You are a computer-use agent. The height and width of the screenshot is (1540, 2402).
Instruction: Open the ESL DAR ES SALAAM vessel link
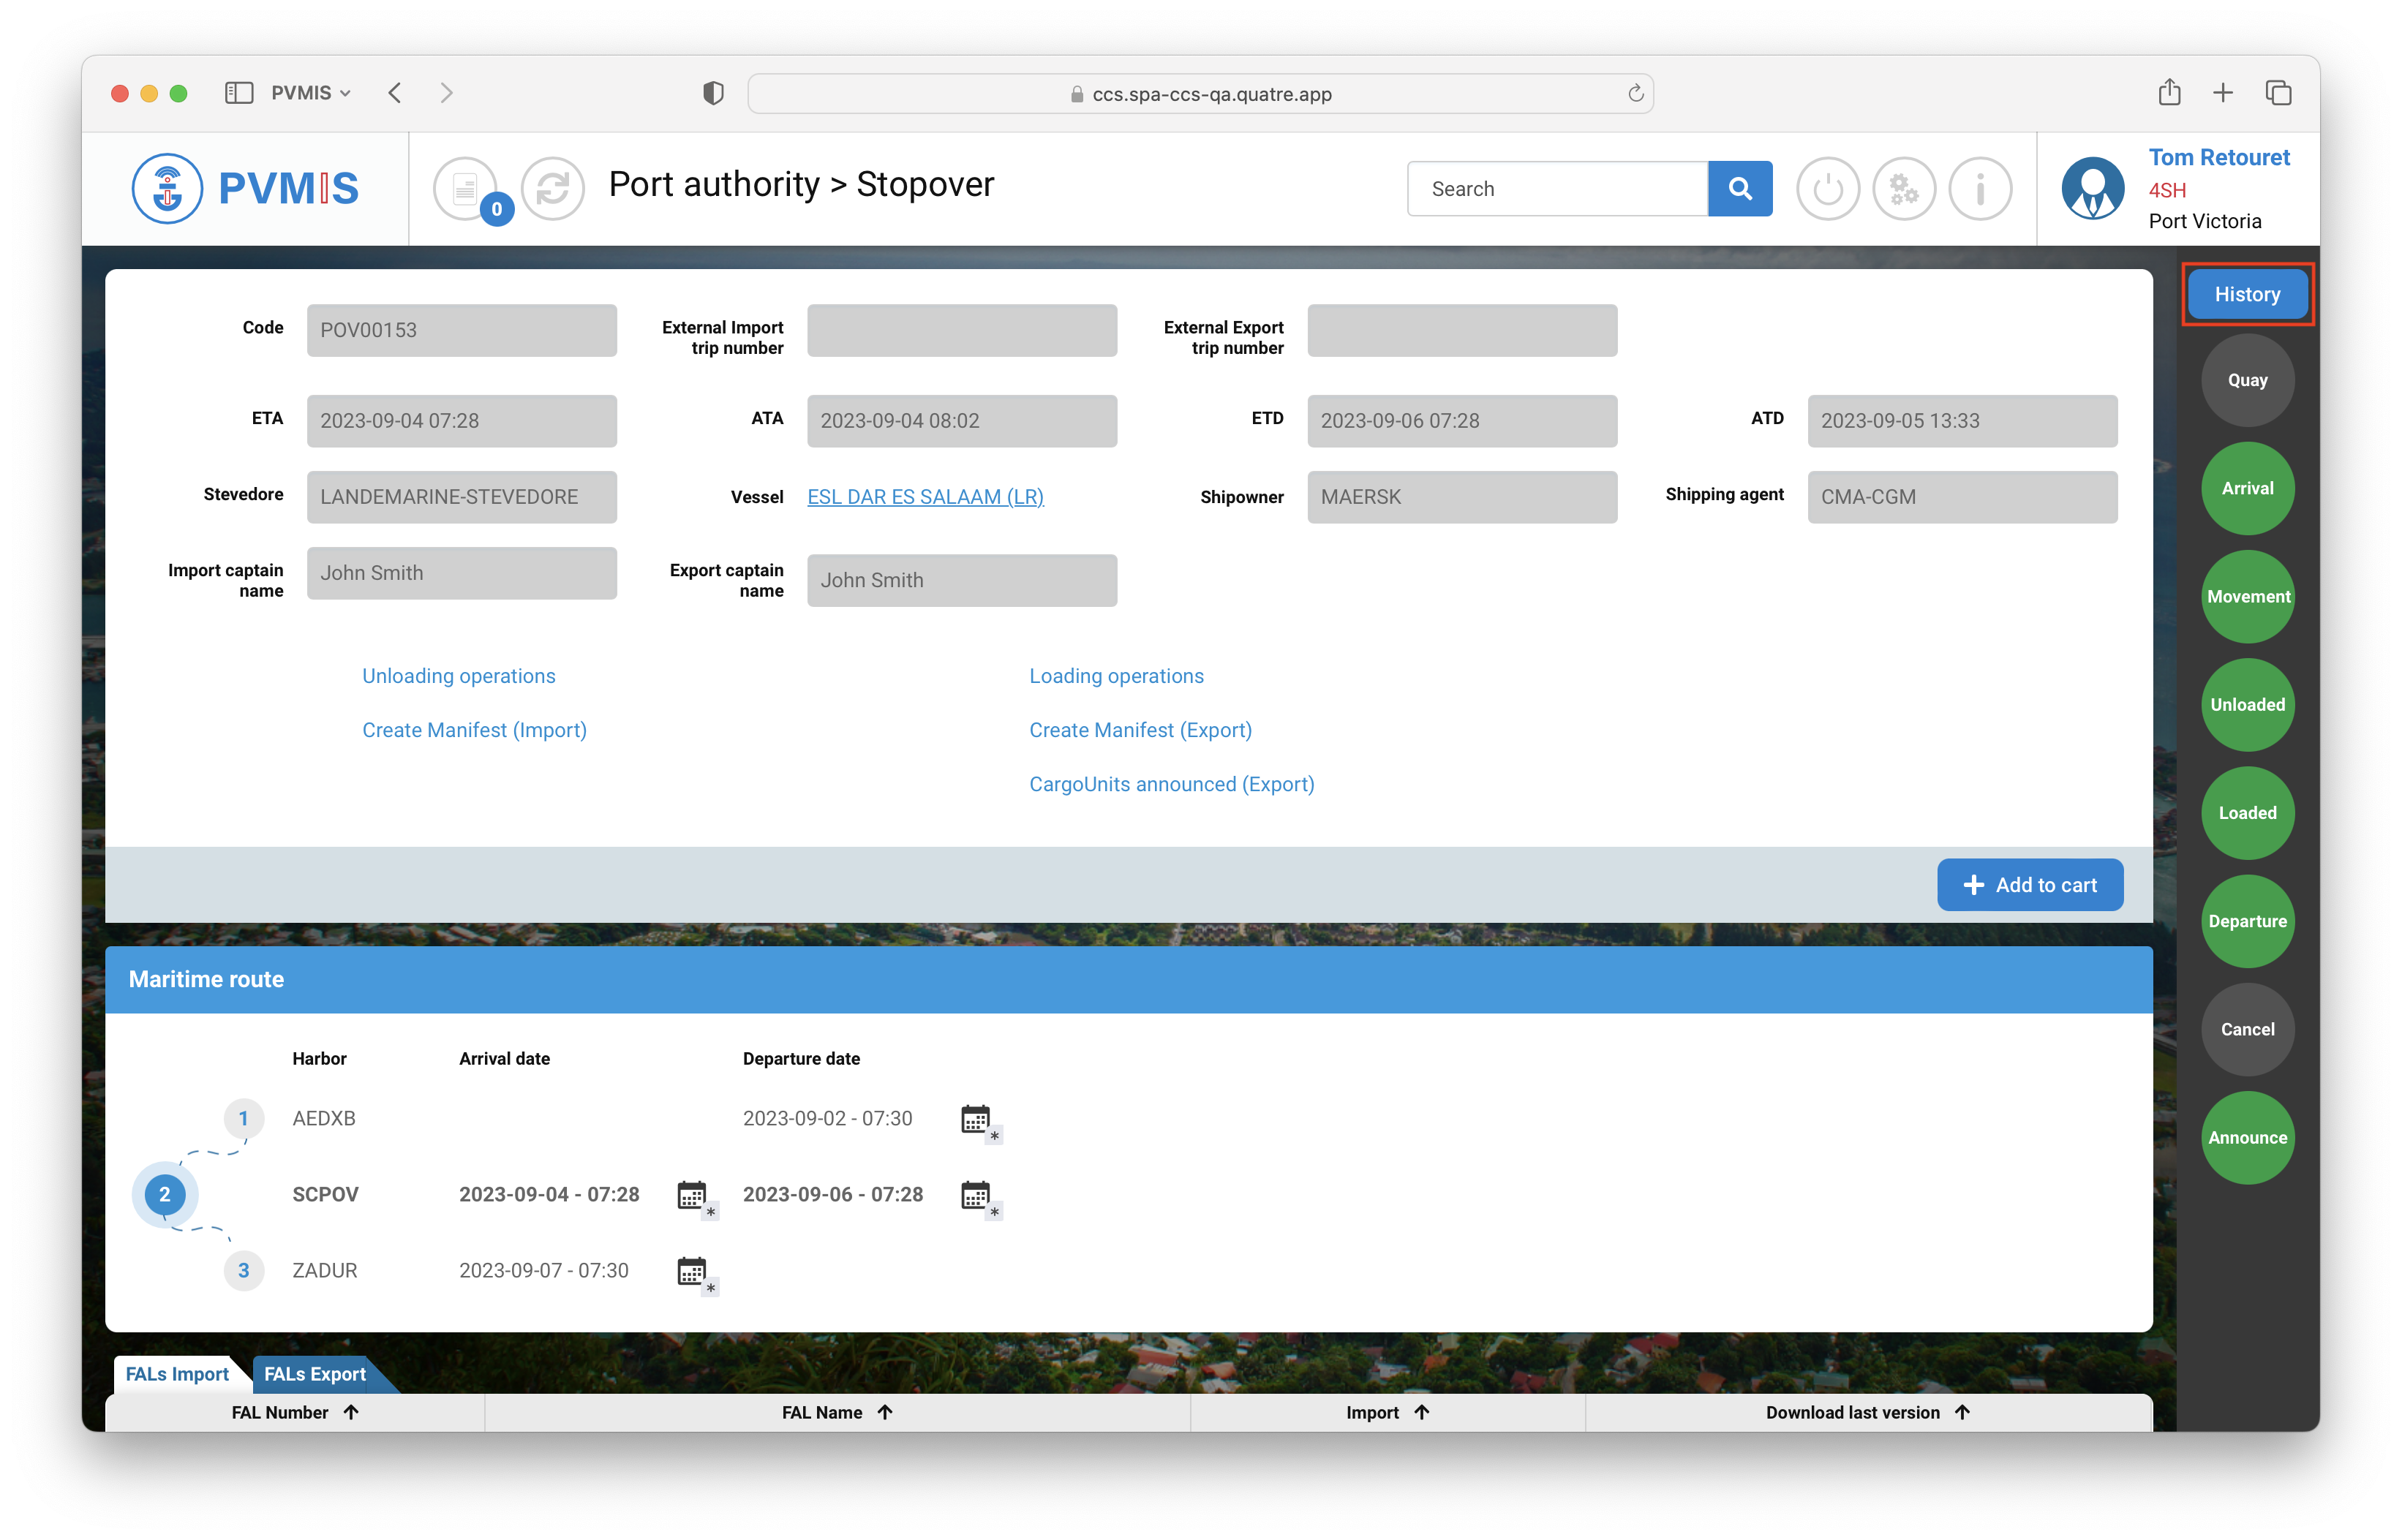pyautogui.click(x=925, y=497)
